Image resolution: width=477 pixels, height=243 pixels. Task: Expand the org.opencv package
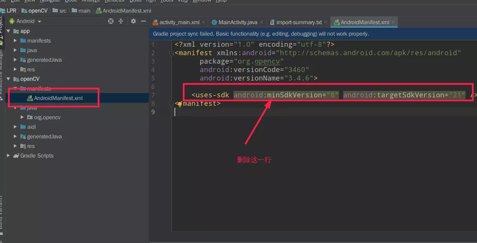22,117
